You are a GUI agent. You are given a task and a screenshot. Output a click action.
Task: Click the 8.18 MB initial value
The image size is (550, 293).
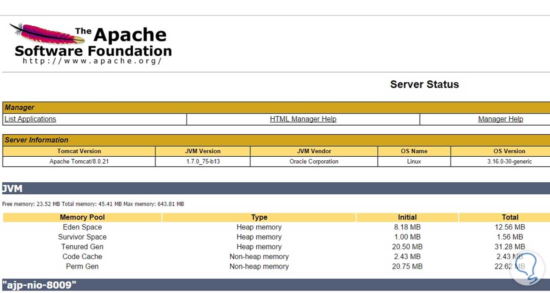407,227
